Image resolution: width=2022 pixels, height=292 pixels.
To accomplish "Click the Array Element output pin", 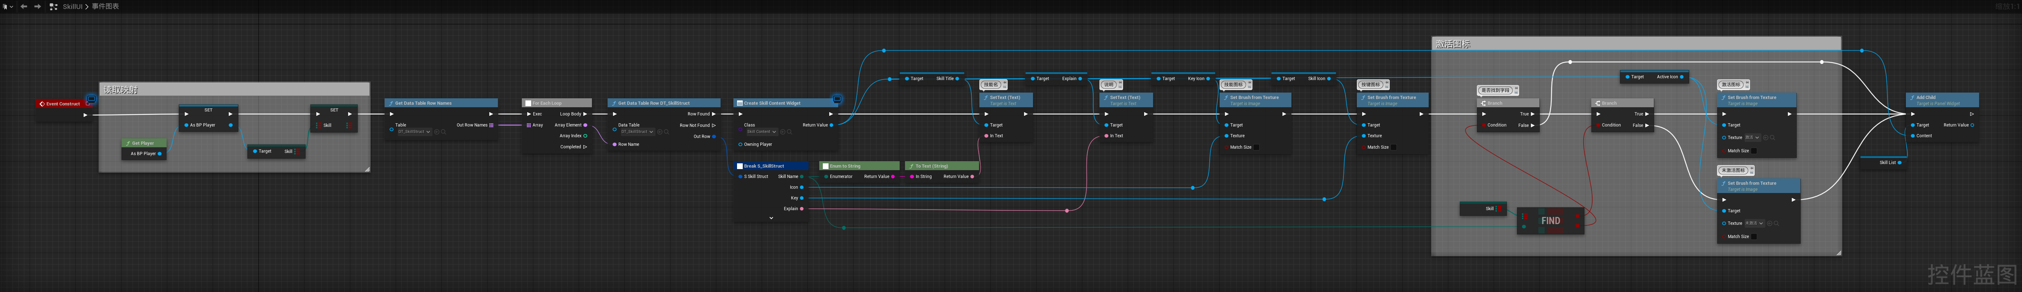I will click(585, 125).
